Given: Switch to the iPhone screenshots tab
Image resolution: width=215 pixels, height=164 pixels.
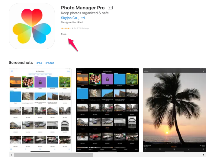Looking at the screenshot, I should 50,63.
